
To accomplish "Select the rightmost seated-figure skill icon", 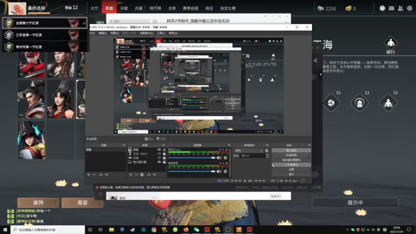I will (x=388, y=102).
